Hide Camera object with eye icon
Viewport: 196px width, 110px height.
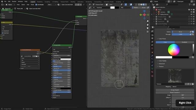pos(191,12)
